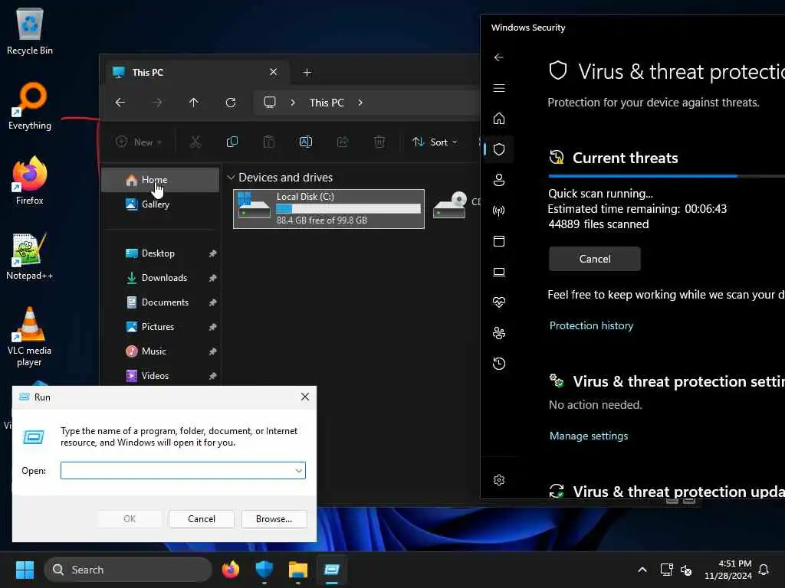Go to Home in Windows Security sidebar
The height and width of the screenshot is (588, 785).
[498, 119]
